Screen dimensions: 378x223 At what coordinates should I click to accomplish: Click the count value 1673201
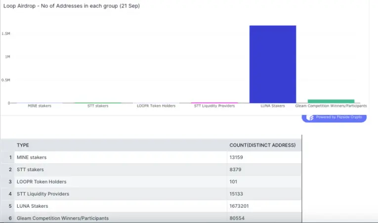pos(239,206)
